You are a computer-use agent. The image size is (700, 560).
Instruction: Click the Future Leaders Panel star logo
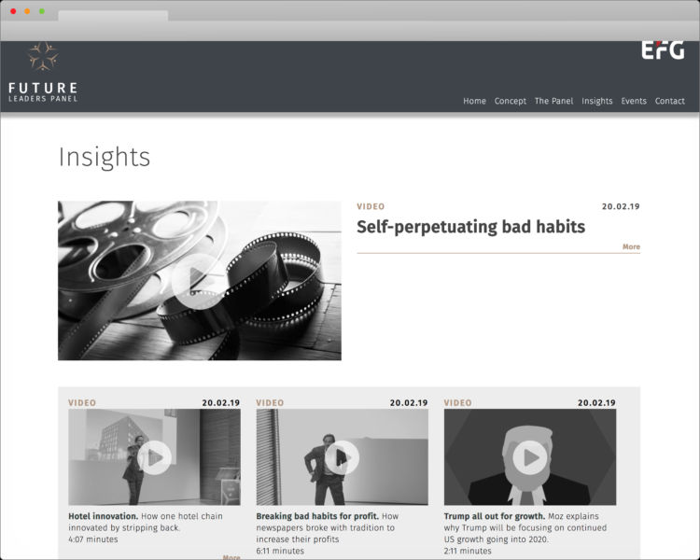(43, 56)
